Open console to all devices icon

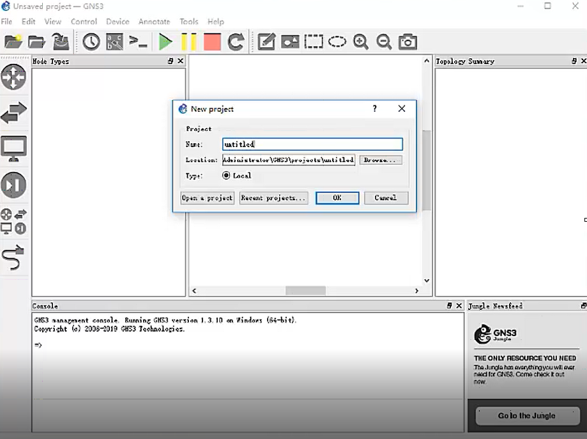(x=138, y=42)
